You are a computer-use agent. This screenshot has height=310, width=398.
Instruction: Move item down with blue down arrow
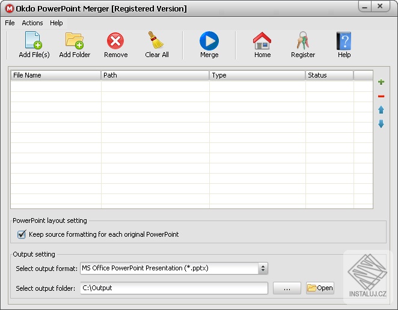(381, 124)
